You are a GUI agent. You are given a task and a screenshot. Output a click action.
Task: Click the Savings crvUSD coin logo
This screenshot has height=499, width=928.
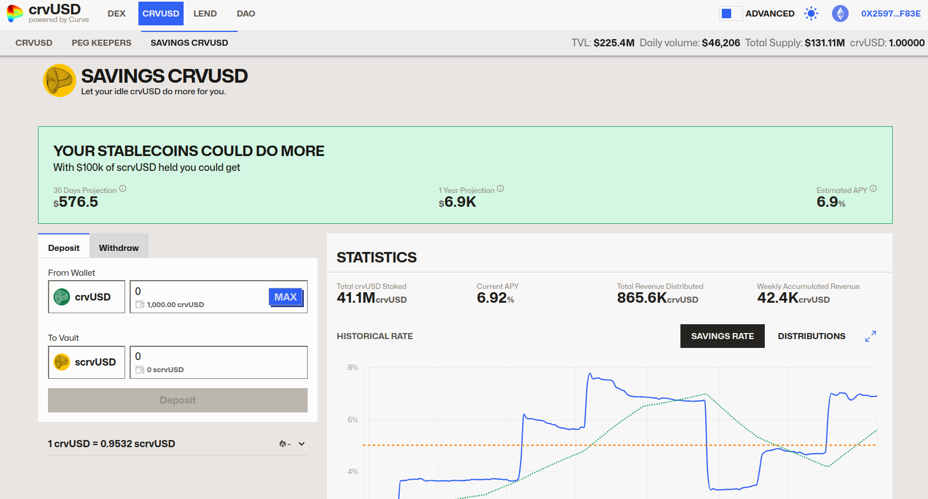[60, 80]
